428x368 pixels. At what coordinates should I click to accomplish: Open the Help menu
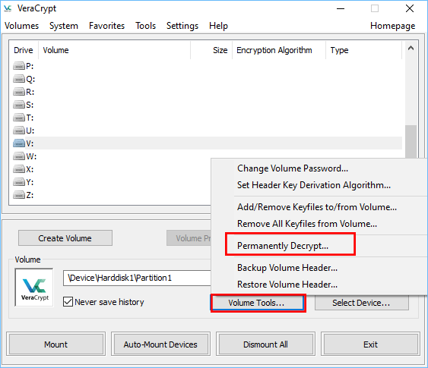pos(218,26)
